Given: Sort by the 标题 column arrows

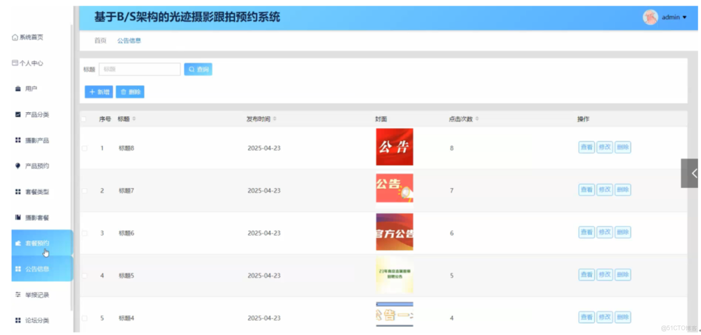Looking at the screenshot, I should click(134, 119).
